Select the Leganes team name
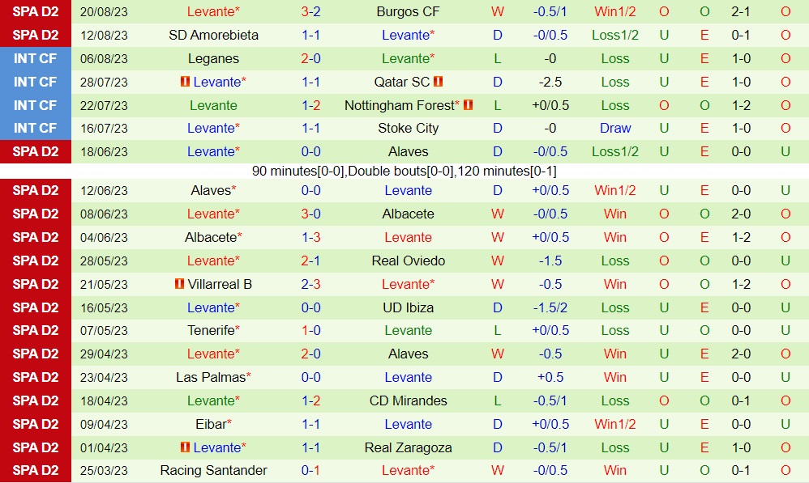 click(x=213, y=58)
